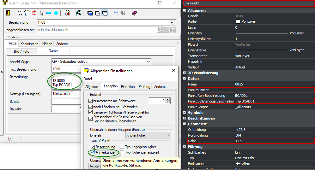
Task: Open the Anschlußtyp dropdown
Action: tap(148, 62)
